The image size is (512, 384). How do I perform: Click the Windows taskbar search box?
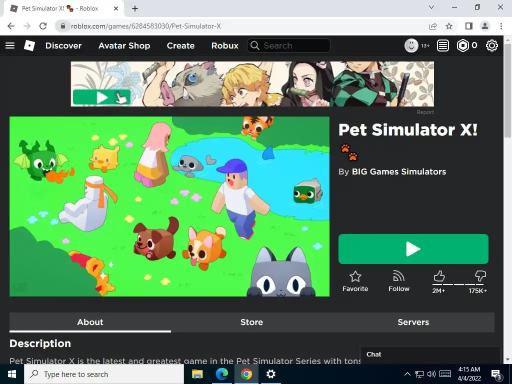point(104,374)
